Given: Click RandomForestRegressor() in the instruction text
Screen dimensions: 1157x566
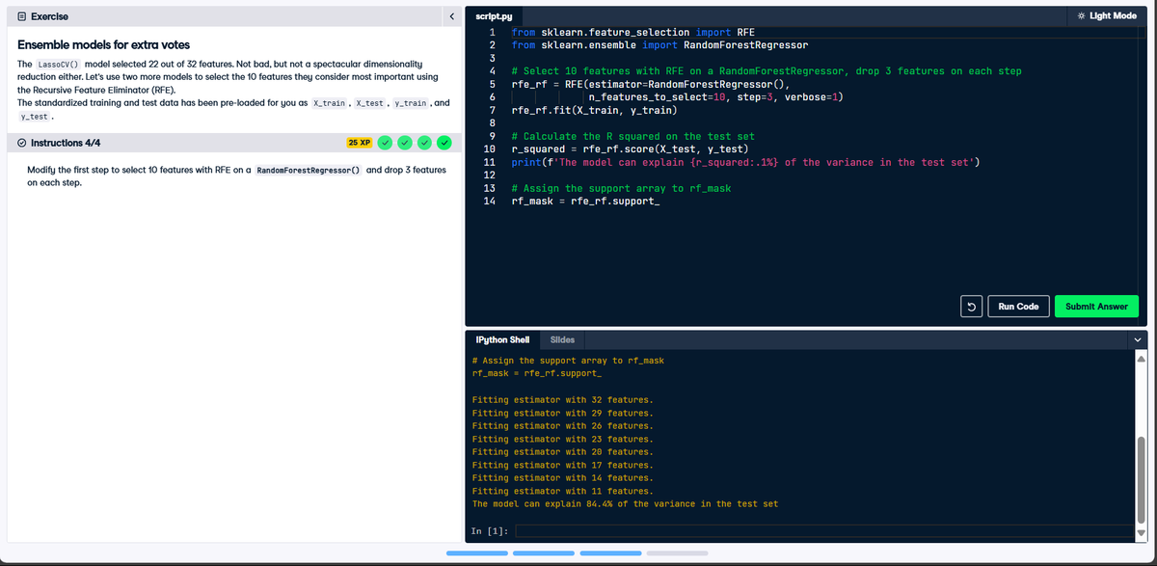Looking at the screenshot, I should tap(309, 170).
